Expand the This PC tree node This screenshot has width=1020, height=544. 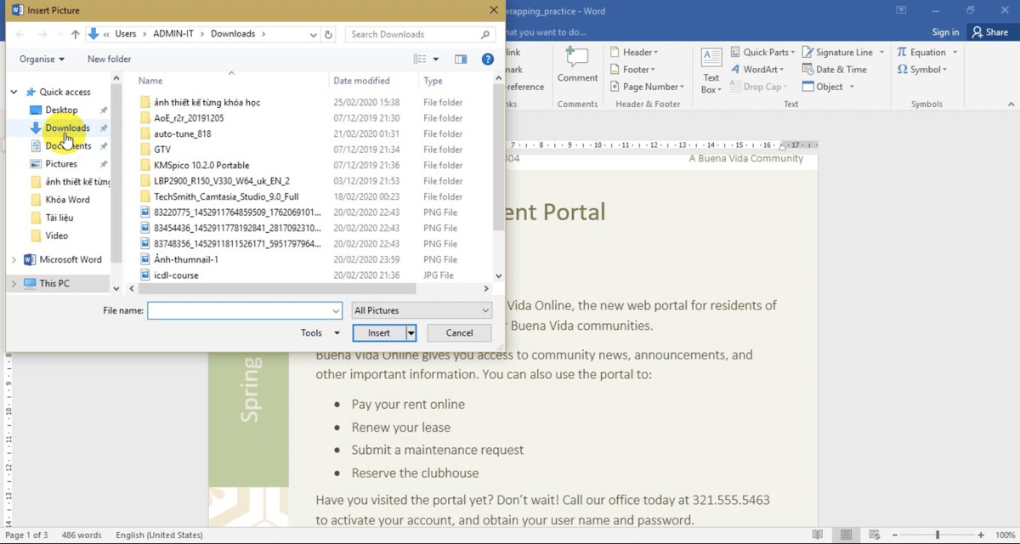click(14, 283)
